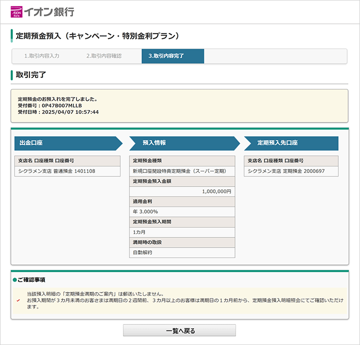Click the イオン銀行 header title

coord(49,12)
